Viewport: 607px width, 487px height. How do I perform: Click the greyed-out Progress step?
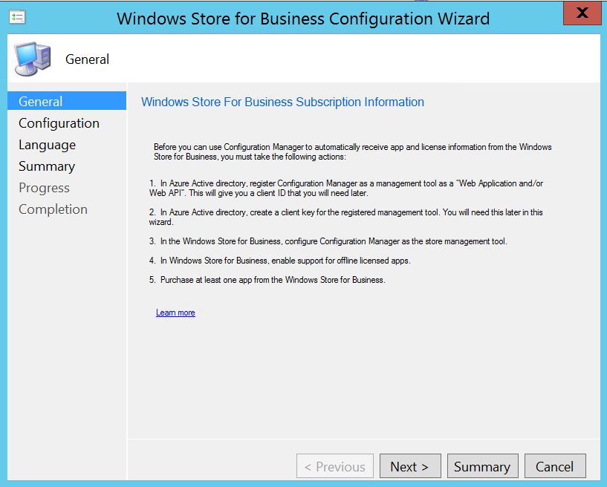pyautogui.click(x=44, y=188)
